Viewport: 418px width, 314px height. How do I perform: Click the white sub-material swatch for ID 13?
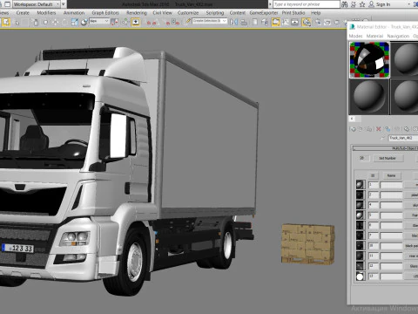click(x=360, y=276)
